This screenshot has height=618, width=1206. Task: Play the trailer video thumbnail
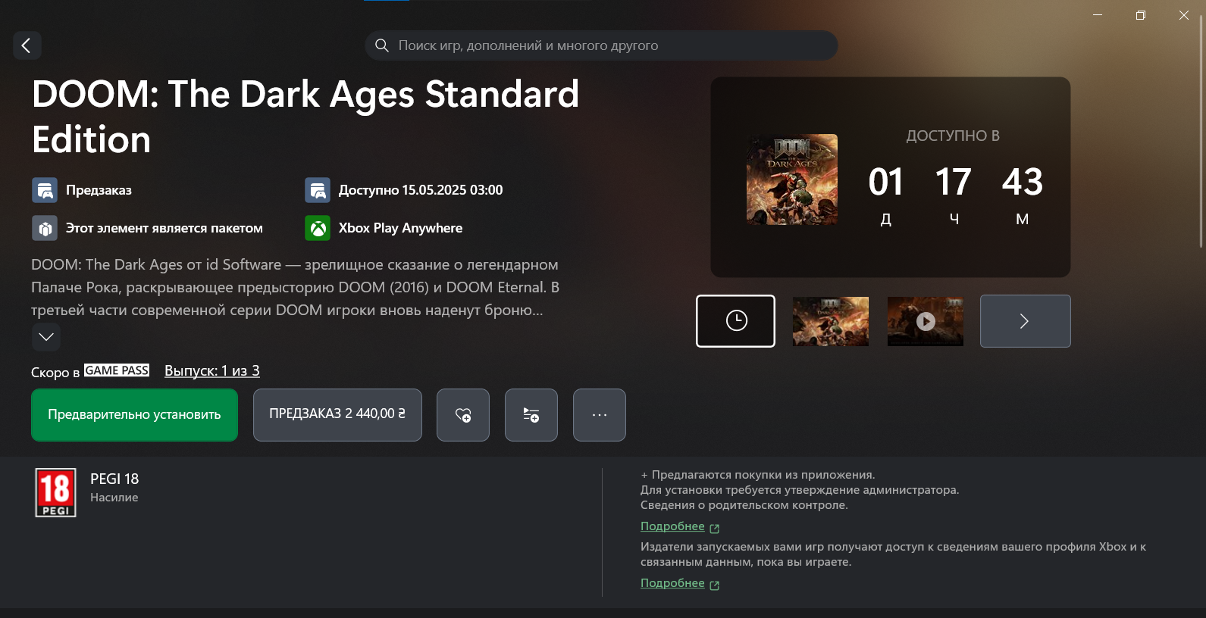click(926, 321)
